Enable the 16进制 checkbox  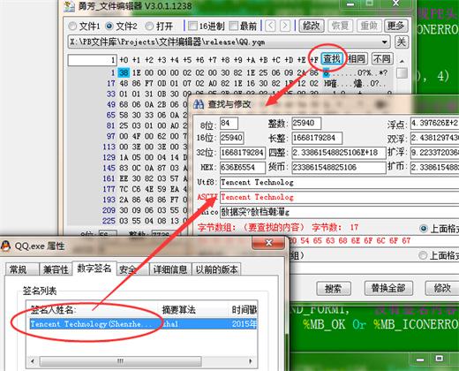(x=192, y=26)
